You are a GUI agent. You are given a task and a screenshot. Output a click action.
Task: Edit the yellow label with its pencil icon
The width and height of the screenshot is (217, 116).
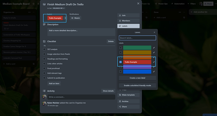tap(154, 52)
